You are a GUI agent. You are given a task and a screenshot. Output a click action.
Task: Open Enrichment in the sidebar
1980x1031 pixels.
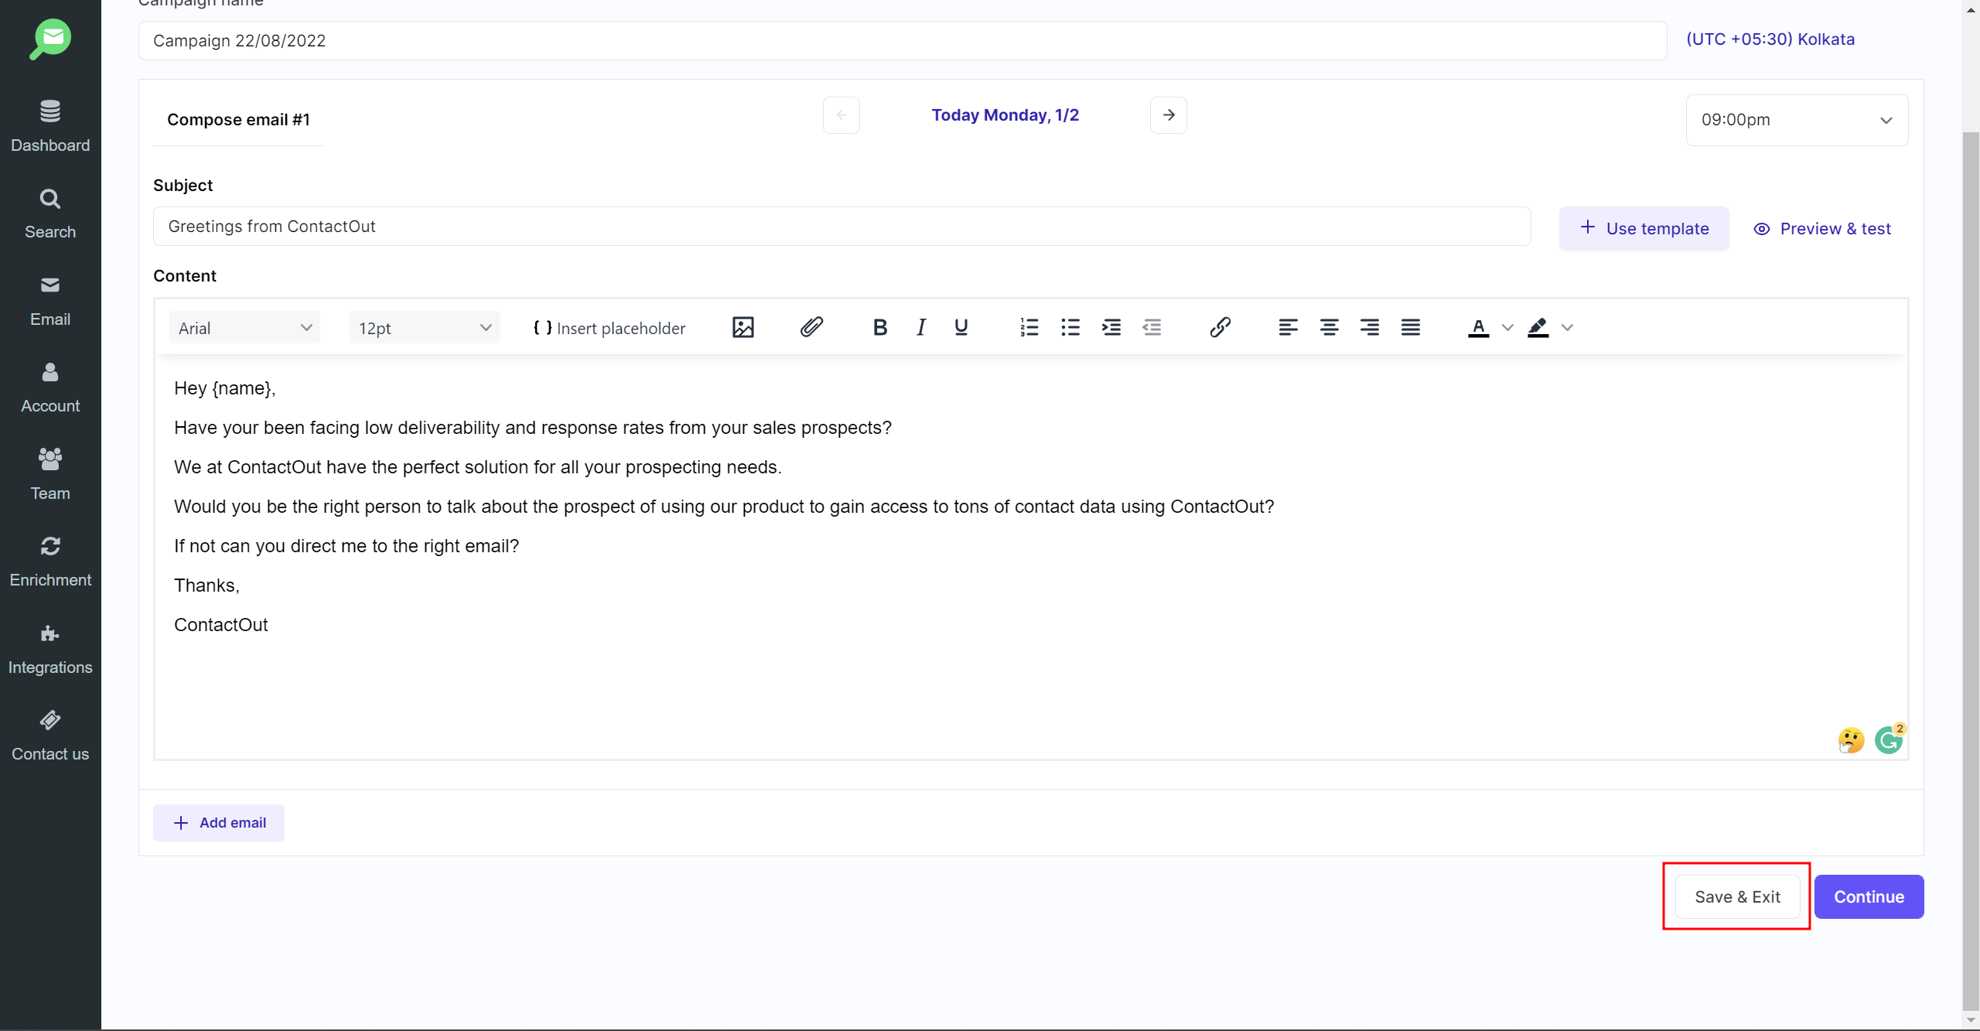[50, 562]
